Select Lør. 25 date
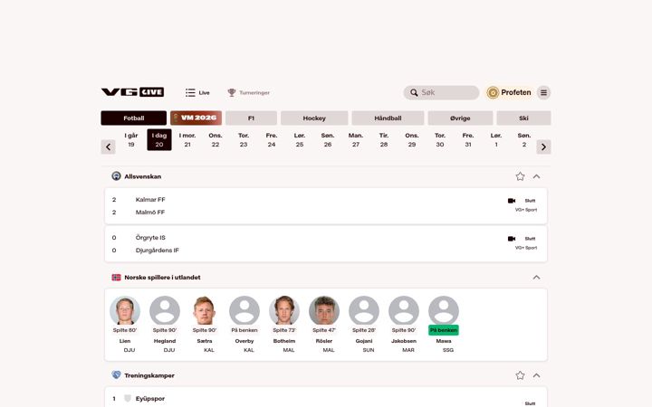Screen dimensions: 652x407 click(x=300, y=139)
